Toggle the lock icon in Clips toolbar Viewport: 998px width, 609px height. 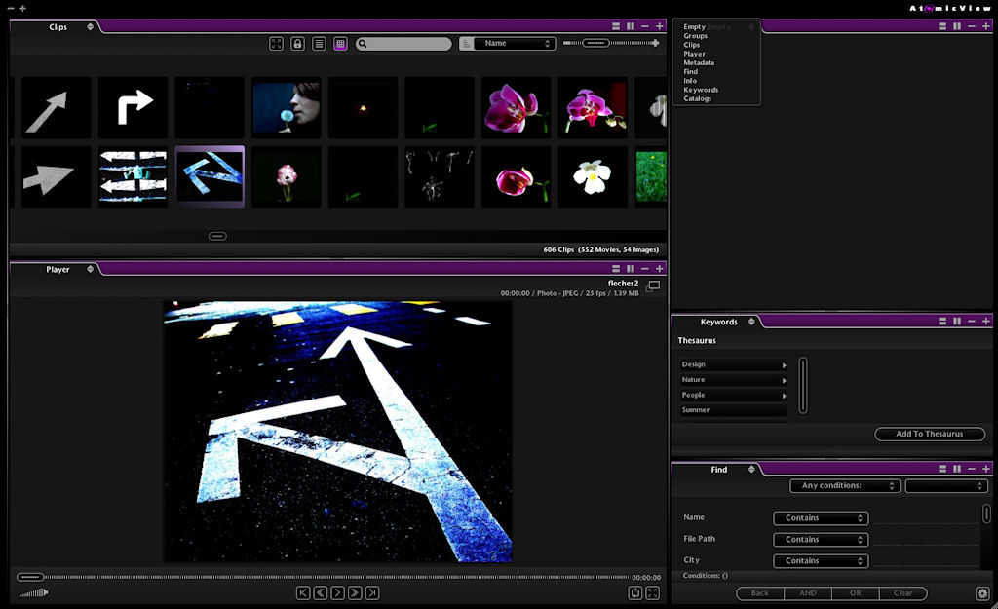point(297,44)
